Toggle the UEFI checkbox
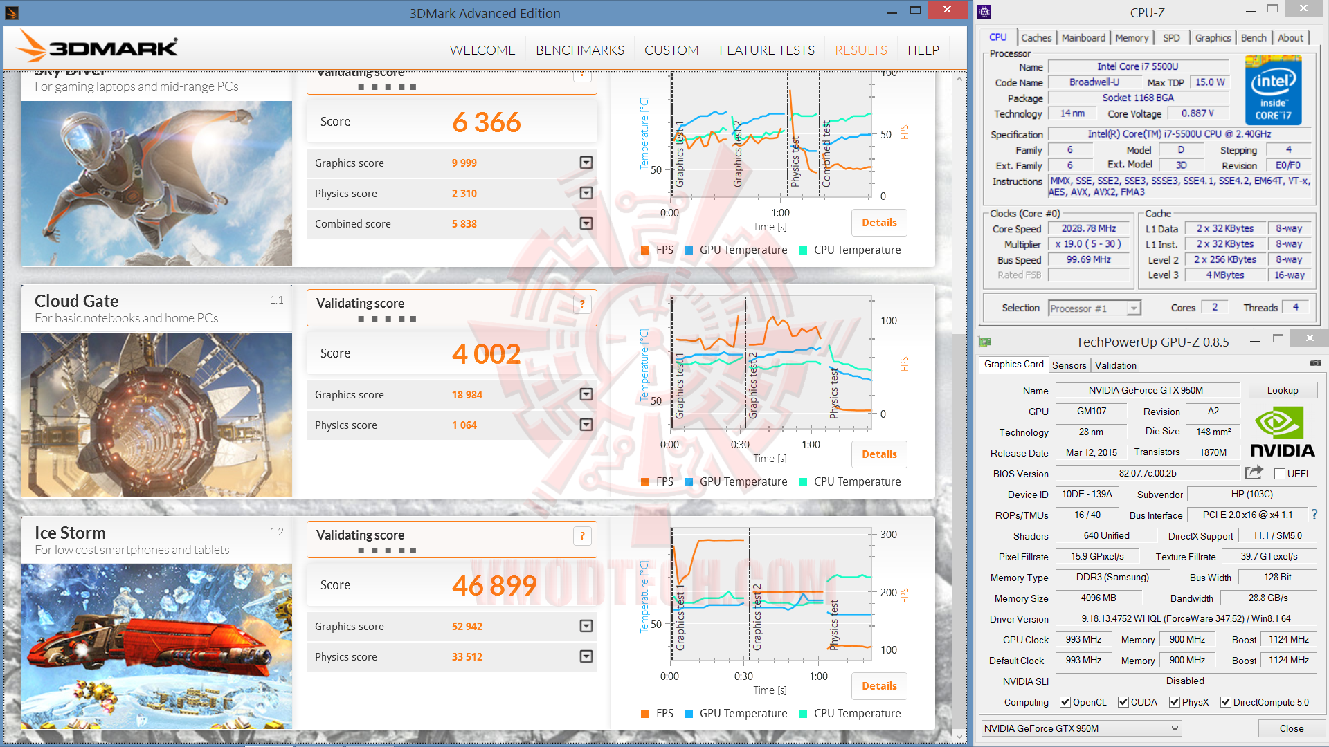1329x747 pixels. coord(1280,474)
